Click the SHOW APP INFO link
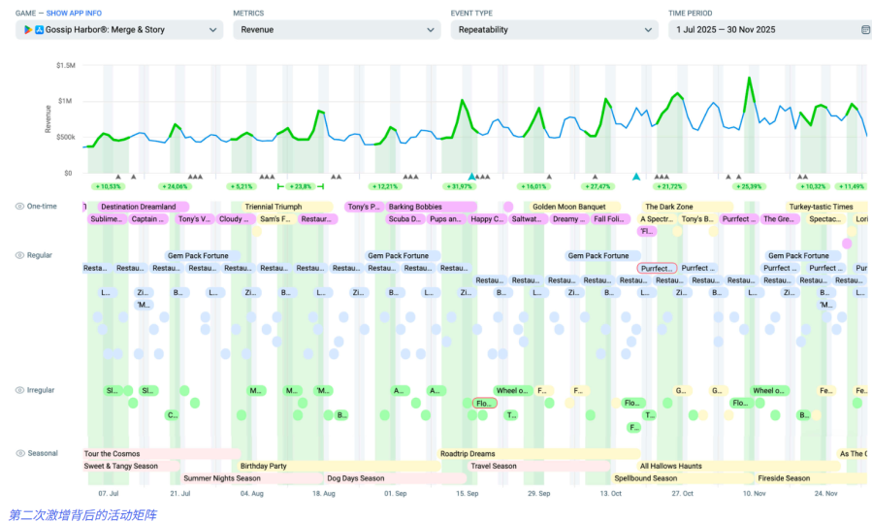The width and height of the screenshot is (872, 522). coord(74,14)
